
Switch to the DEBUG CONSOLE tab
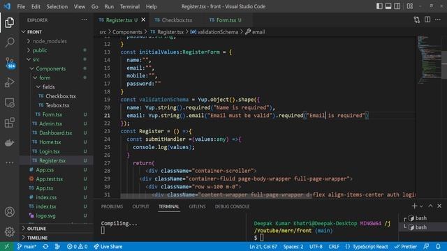(232, 206)
